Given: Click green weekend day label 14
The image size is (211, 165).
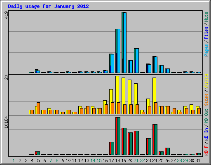Looking at the screenshot, I should [93, 160].
